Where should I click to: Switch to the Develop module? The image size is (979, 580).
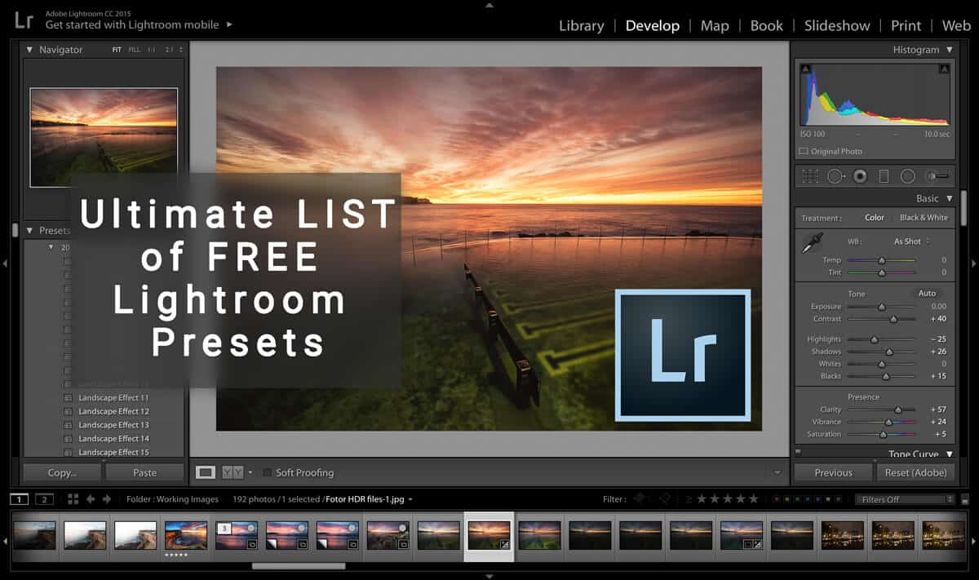coord(652,25)
